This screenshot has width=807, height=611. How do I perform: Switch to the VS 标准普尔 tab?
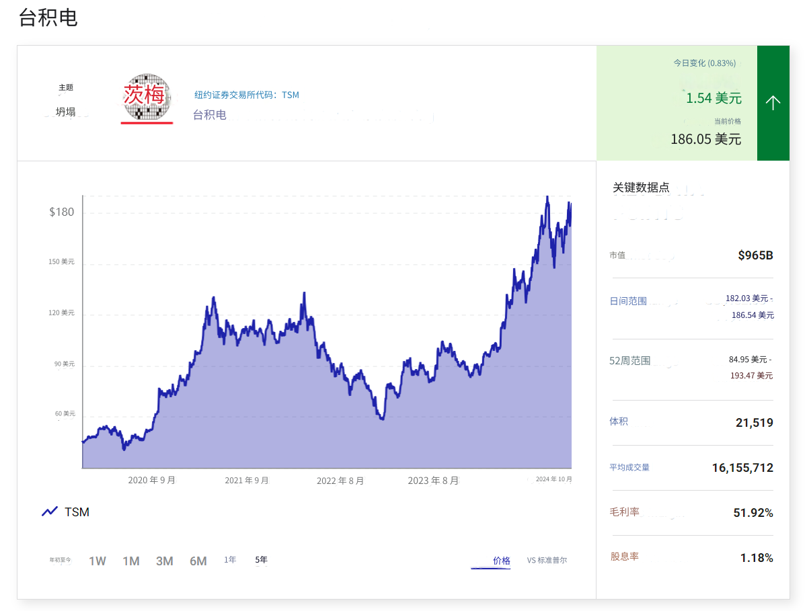pos(547,561)
